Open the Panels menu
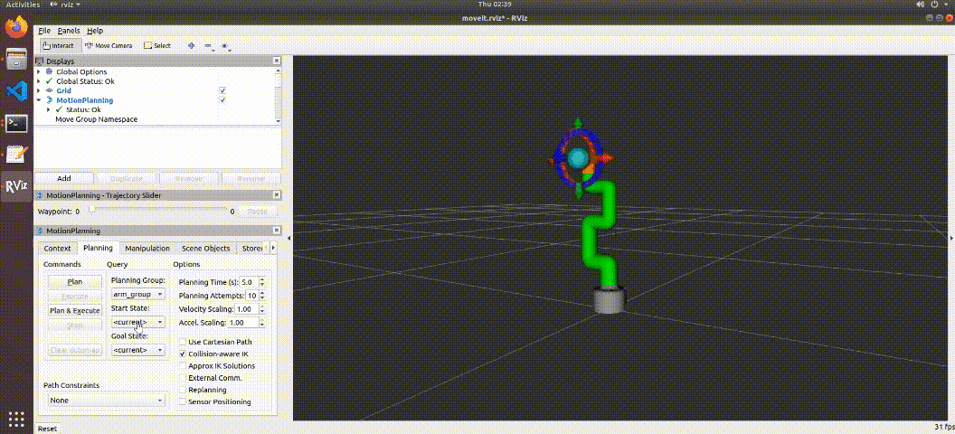Screen dimensions: 955x434 69,31
